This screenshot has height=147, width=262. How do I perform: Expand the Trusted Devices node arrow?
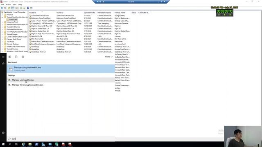coord(2,49)
